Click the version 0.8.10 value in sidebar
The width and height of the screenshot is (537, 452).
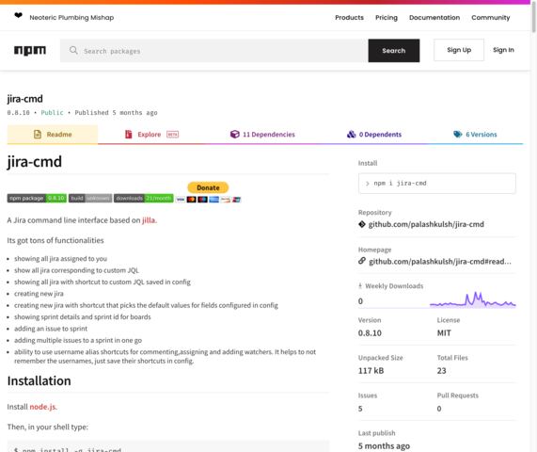click(x=370, y=333)
